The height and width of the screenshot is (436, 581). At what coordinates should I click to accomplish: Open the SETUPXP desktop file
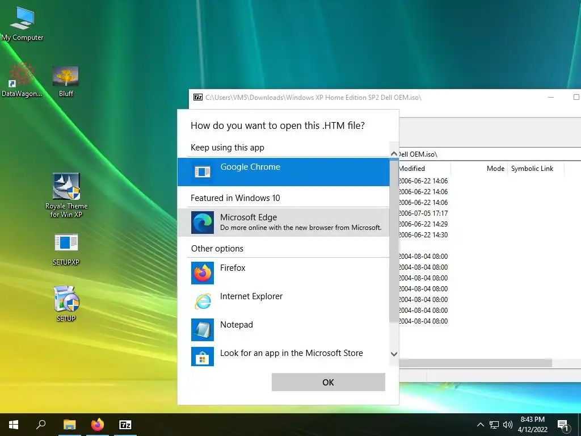click(66, 250)
